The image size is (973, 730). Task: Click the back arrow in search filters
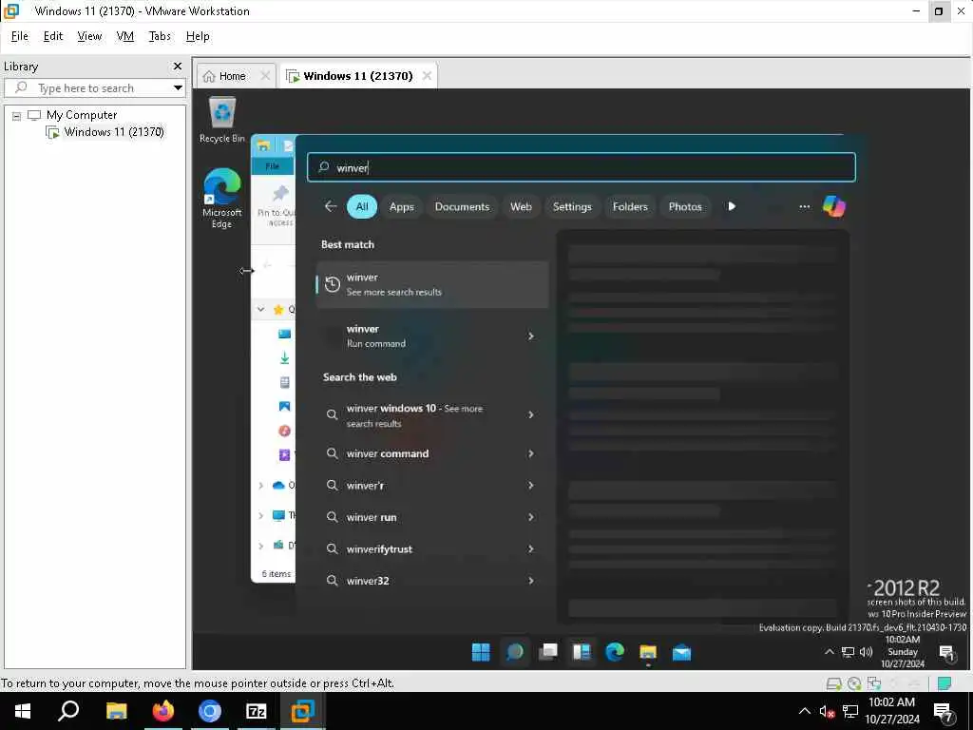330,206
